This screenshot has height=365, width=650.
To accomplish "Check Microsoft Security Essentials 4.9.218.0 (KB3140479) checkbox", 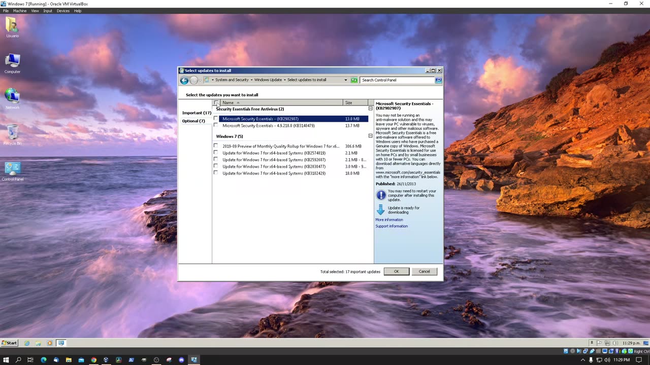I will click(x=216, y=125).
